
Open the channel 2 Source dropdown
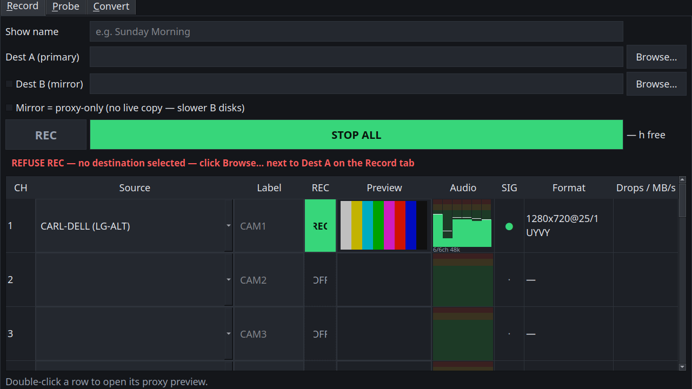(135, 280)
